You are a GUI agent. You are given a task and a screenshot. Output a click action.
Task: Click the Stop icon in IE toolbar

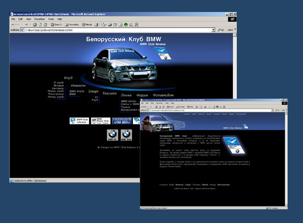tap(35, 25)
